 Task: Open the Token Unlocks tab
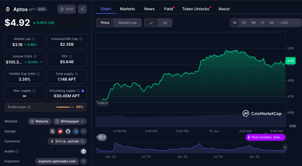pyautogui.click(x=196, y=9)
